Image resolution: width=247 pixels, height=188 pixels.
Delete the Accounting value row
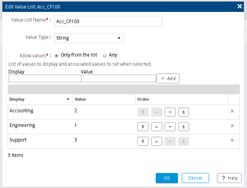232,111
